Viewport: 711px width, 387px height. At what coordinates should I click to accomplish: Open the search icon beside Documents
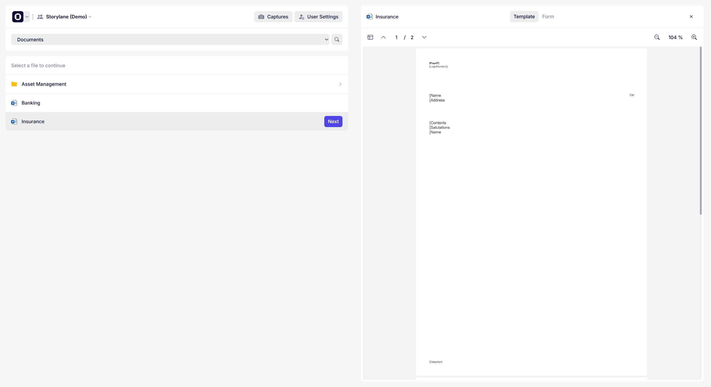pyautogui.click(x=337, y=39)
